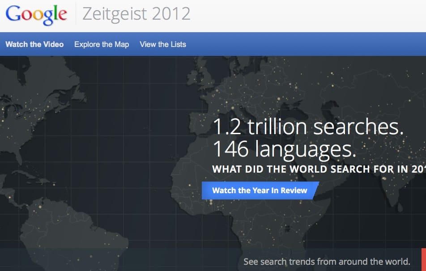426x271 pixels.
Task: Click the What Did the World Search For subtitle
Action: (319, 169)
